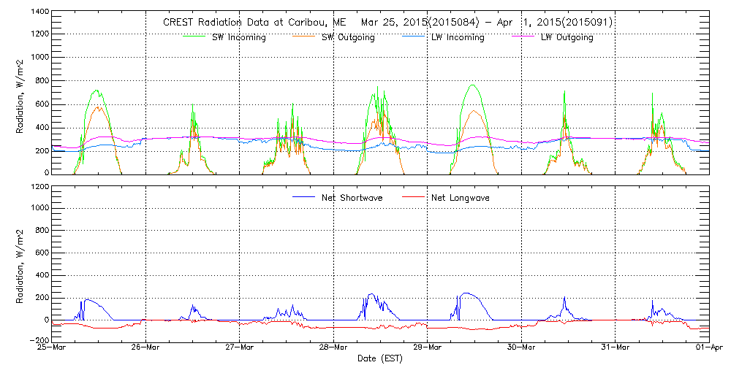Click the 29-Mar date tick label

(x=428, y=348)
